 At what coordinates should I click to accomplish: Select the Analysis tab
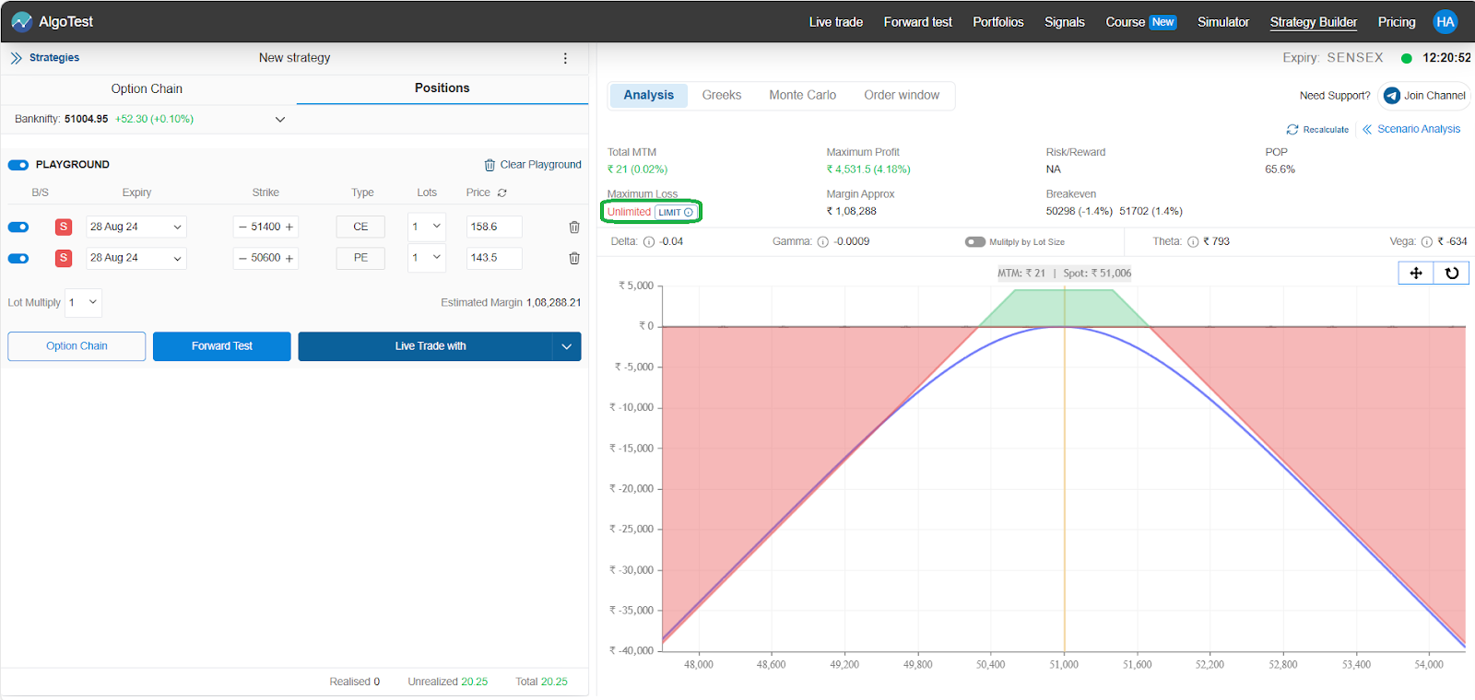[x=649, y=95]
